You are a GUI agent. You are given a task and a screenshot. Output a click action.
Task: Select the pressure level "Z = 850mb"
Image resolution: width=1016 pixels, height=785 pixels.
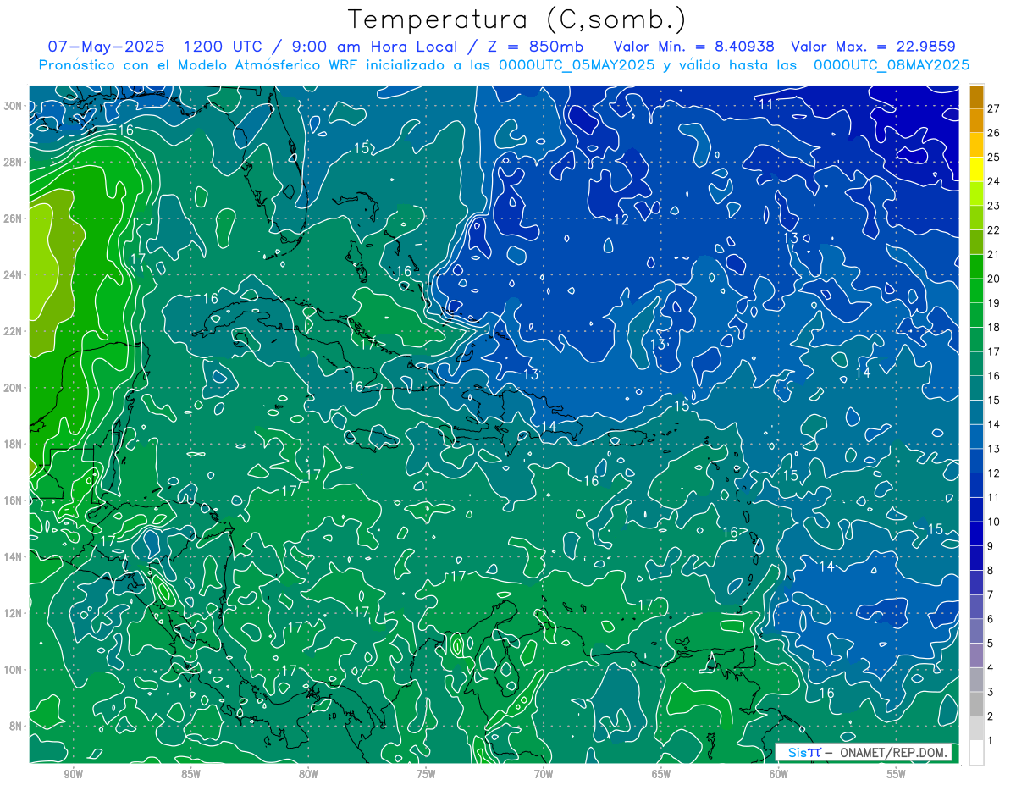pos(534,47)
